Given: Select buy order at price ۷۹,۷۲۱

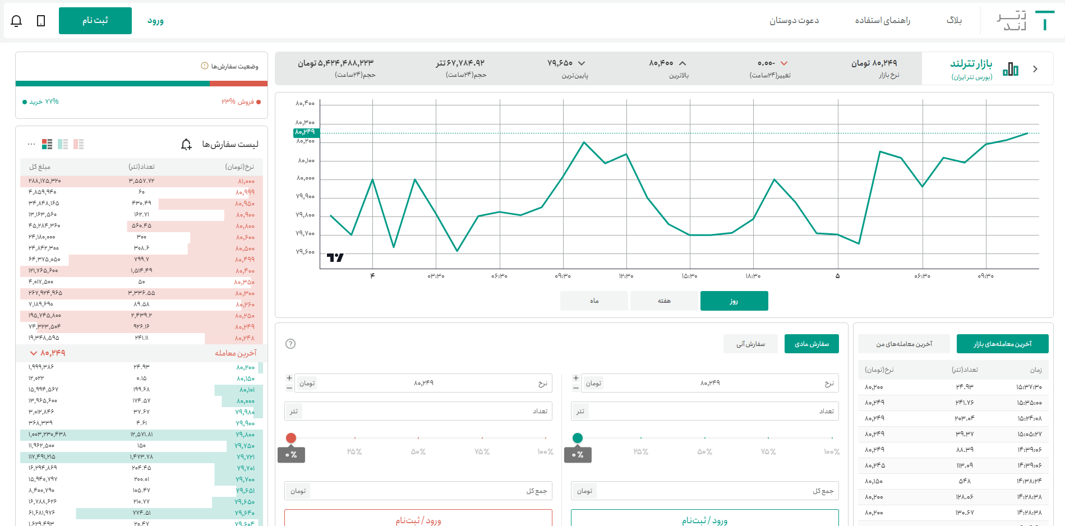Looking at the screenshot, I should coord(141,457).
